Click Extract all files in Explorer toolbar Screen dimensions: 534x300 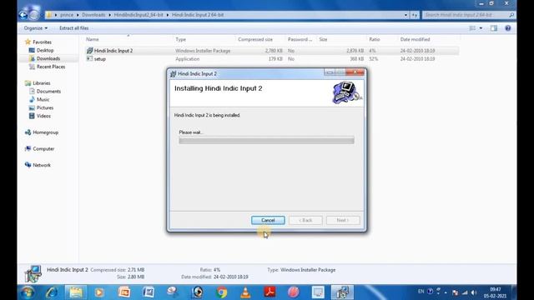pos(74,28)
